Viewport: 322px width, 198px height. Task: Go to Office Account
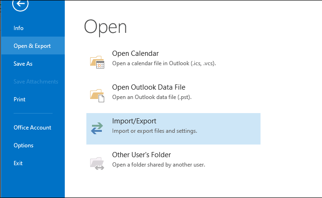pos(32,128)
